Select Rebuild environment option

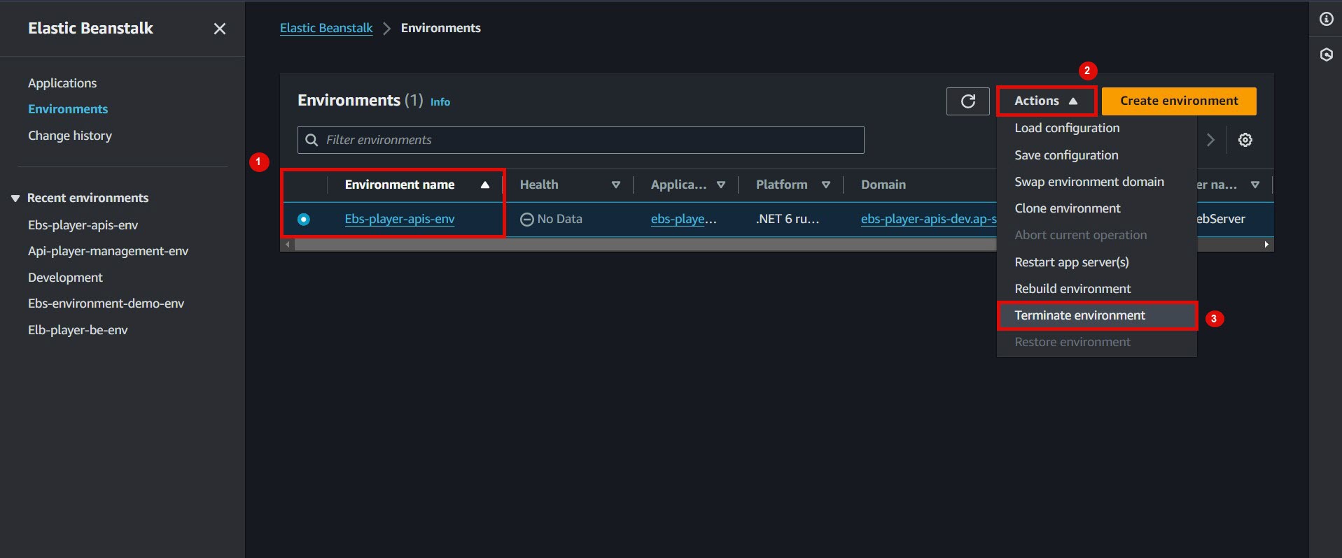[x=1072, y=289]
